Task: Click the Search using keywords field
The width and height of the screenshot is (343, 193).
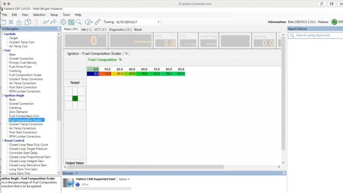Action: (x=316, y=35)
